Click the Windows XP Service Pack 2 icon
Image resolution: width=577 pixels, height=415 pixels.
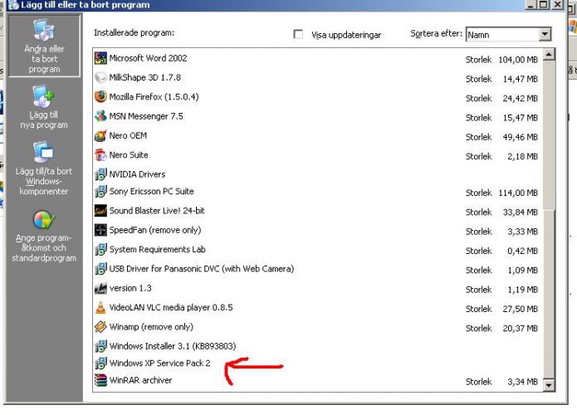100,364
